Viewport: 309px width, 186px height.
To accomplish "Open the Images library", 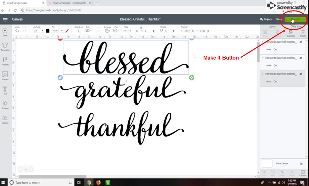I will pos(5,75).
